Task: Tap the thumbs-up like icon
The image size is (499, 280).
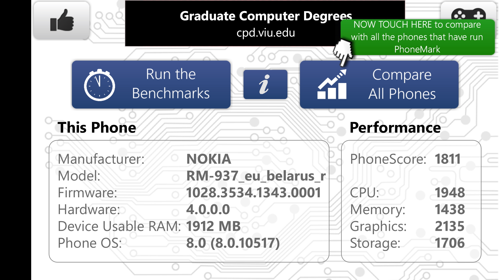Action: click(62, 20)
